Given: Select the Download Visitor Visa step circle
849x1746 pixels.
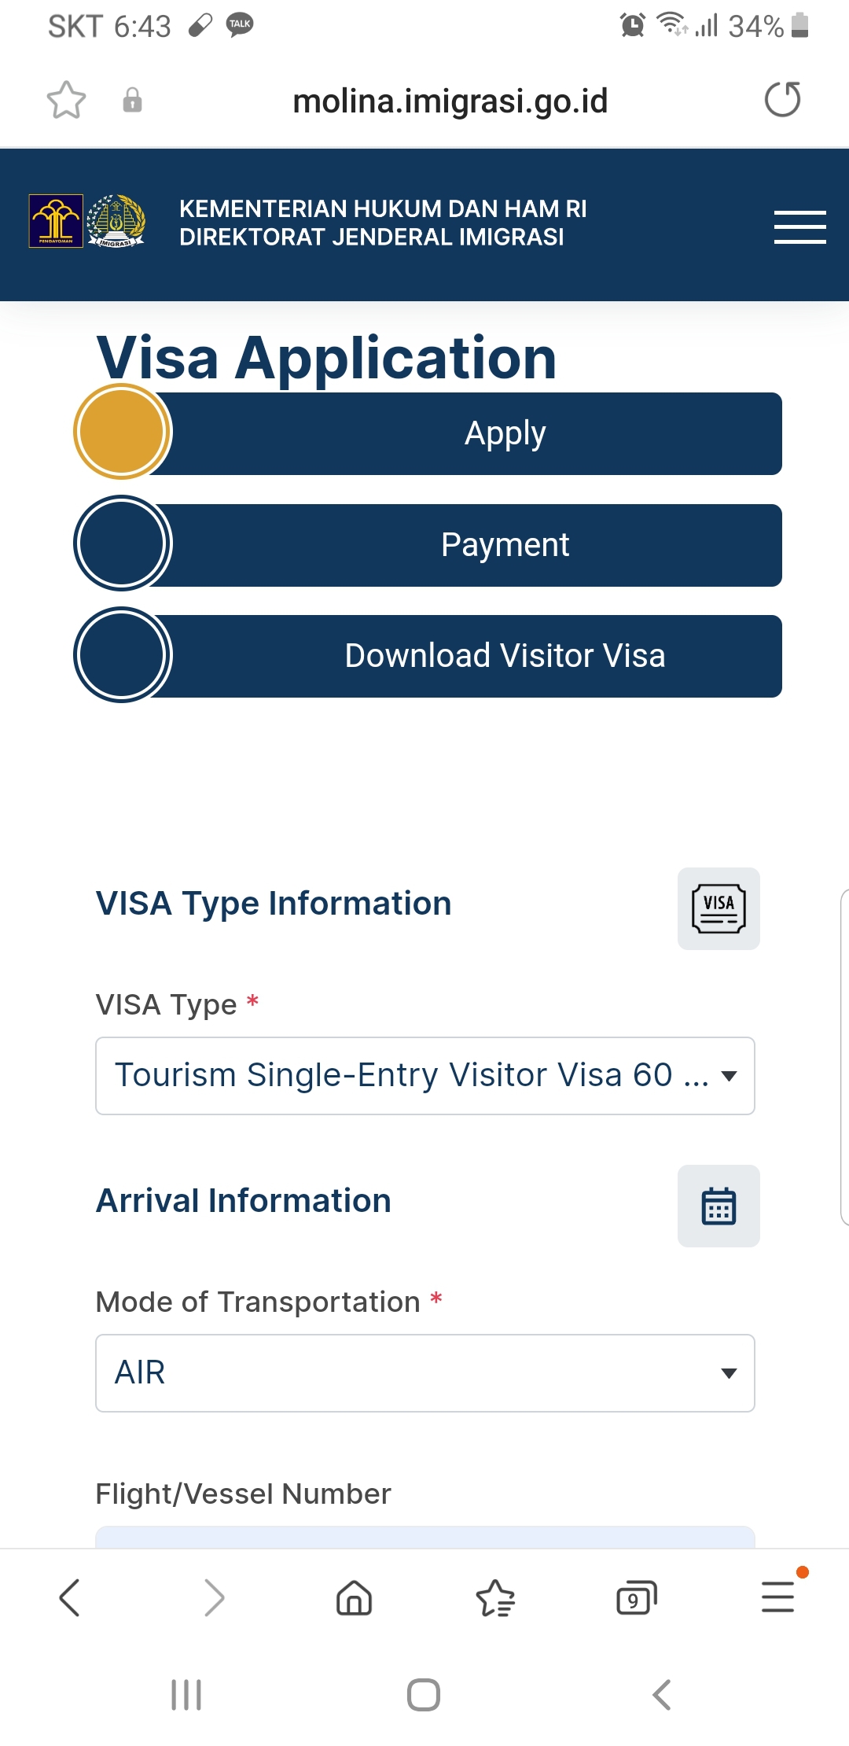Looking at the screenshot, I should click(122, 655).
